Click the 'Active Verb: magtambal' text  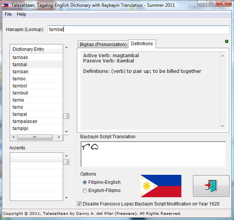click(111, 56)
